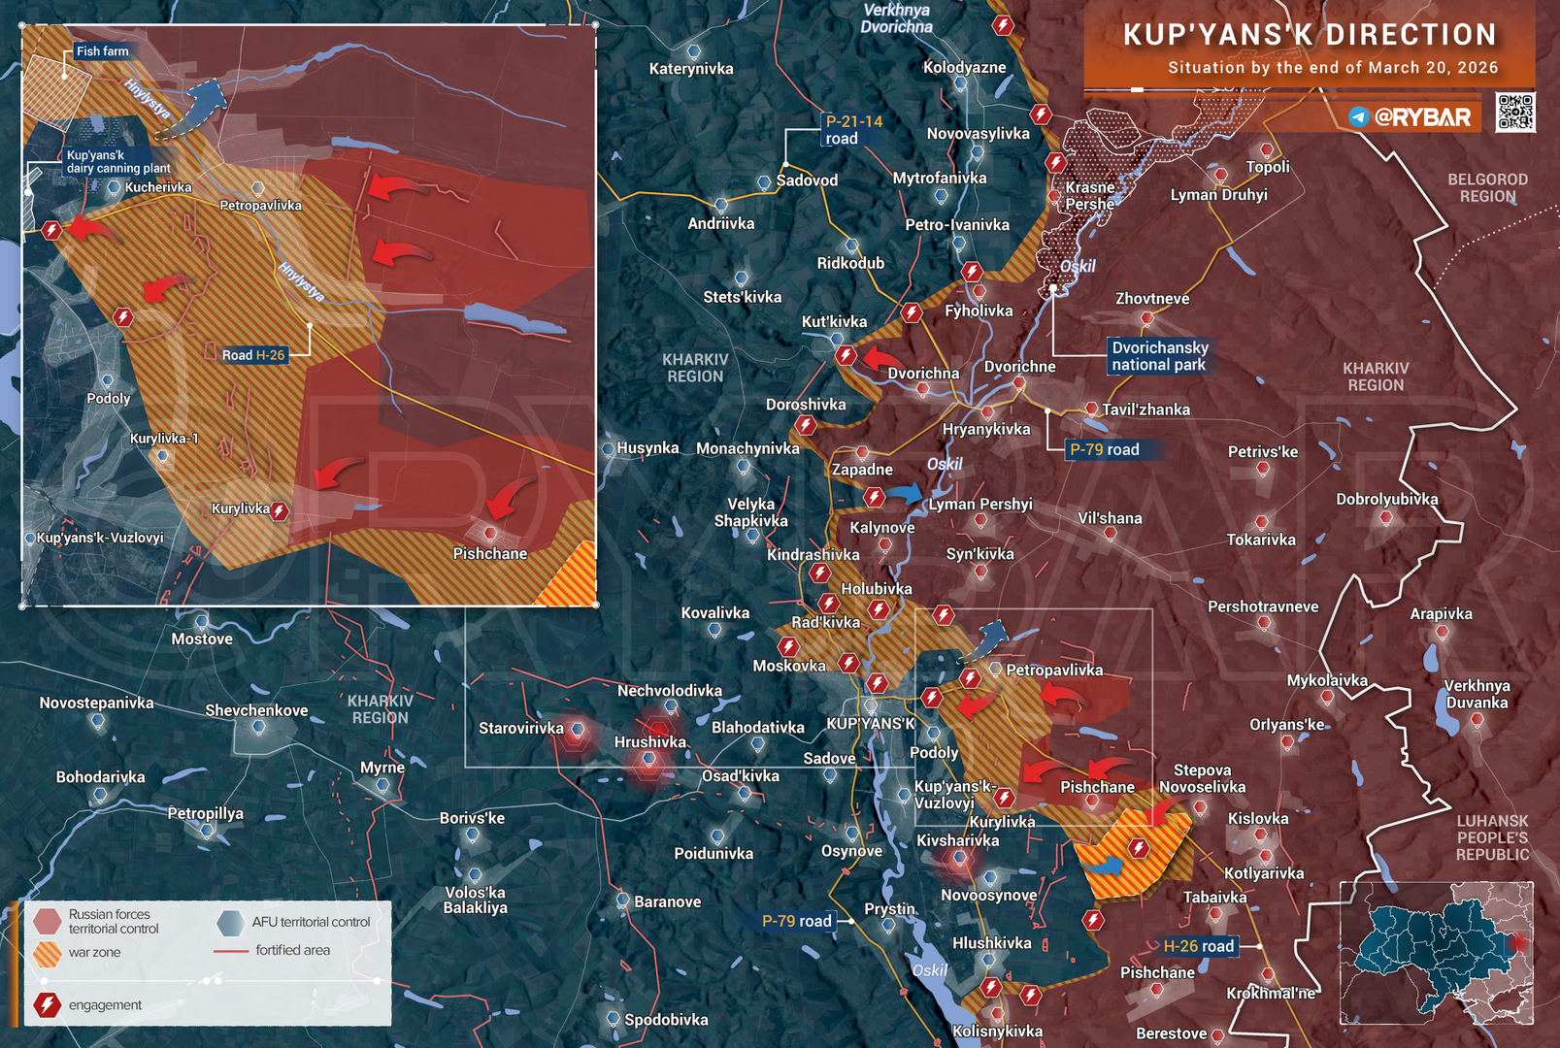Click the striped war zone legend swatch
The image size is (1560, 1048).
pos(47,954)
